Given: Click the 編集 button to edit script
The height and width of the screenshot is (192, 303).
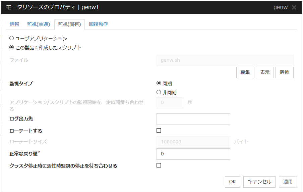Looking at the screenshot, I should 245,72.
